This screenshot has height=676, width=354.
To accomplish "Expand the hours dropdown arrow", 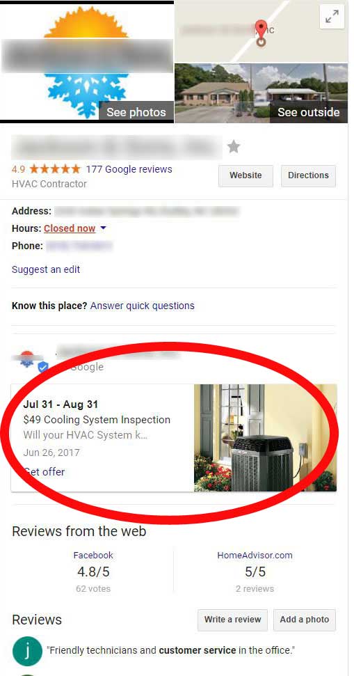I will [103, 228].
